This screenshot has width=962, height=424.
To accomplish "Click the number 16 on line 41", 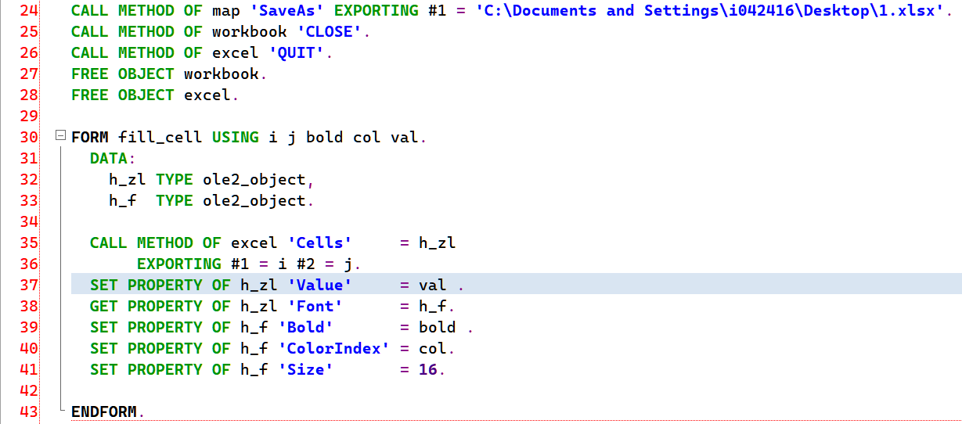I will [428, 370].
